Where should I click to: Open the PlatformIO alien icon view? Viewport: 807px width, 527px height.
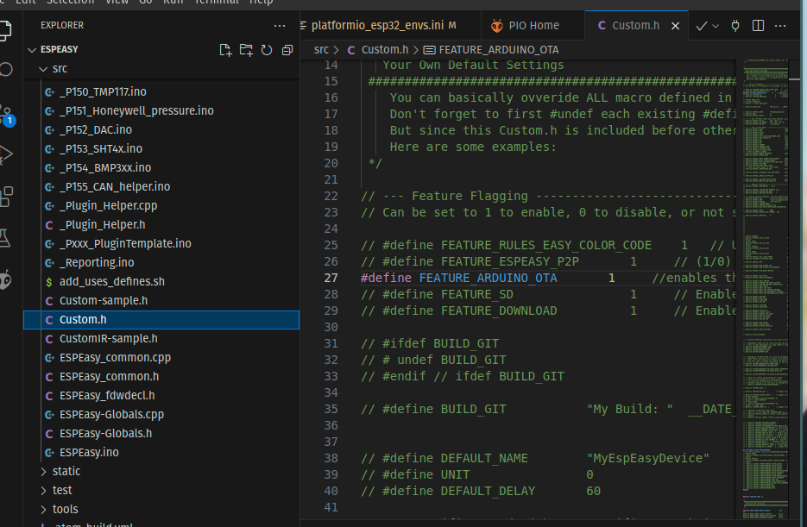point(5,279)
